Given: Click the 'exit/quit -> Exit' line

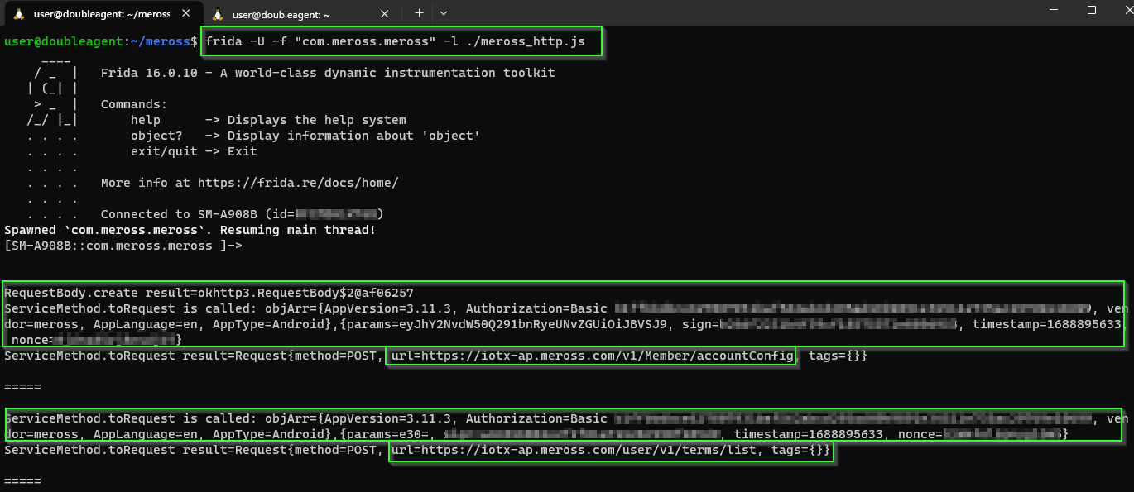Looking at the screenshot, I should (194, 151).
